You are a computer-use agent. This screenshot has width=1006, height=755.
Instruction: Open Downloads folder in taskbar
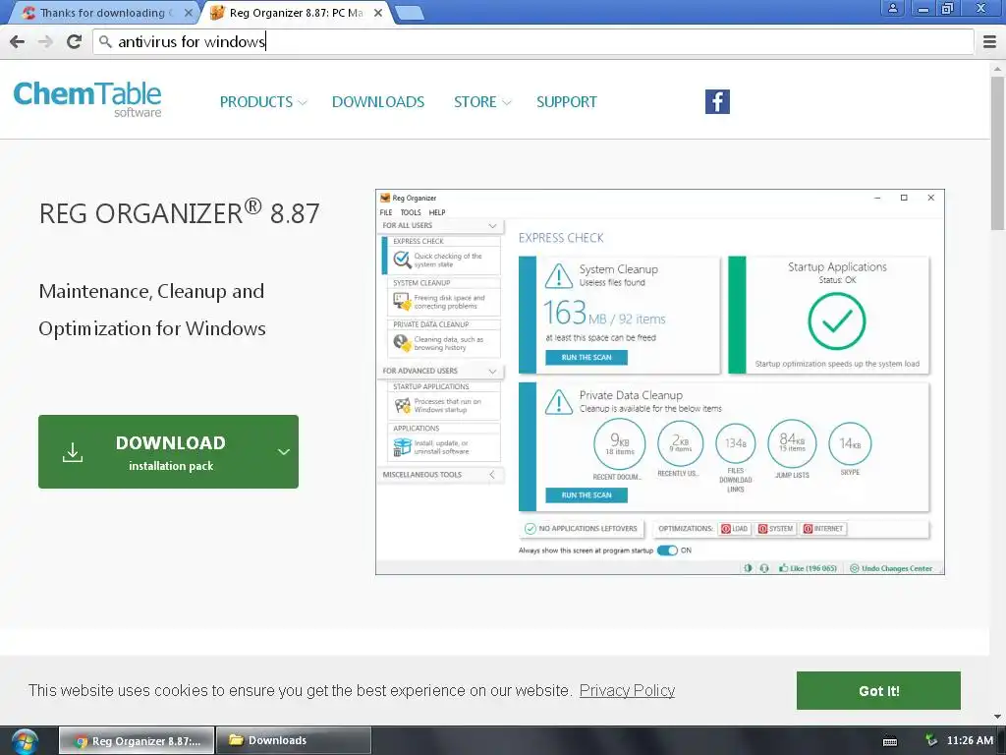click(x=293, y=740)
